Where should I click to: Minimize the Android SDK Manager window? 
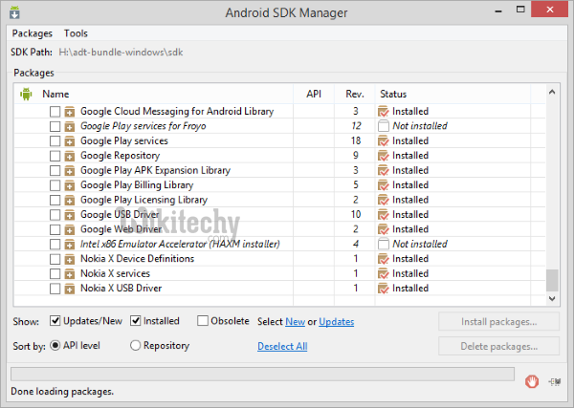tap(498, 11)
